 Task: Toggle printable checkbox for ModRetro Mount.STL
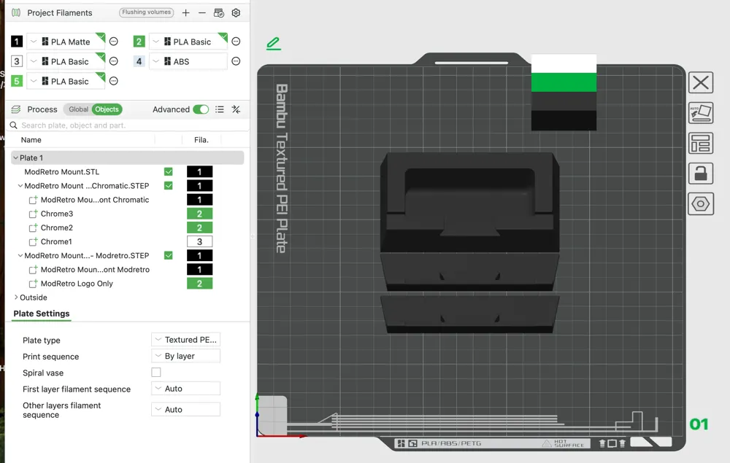[169, 171]
